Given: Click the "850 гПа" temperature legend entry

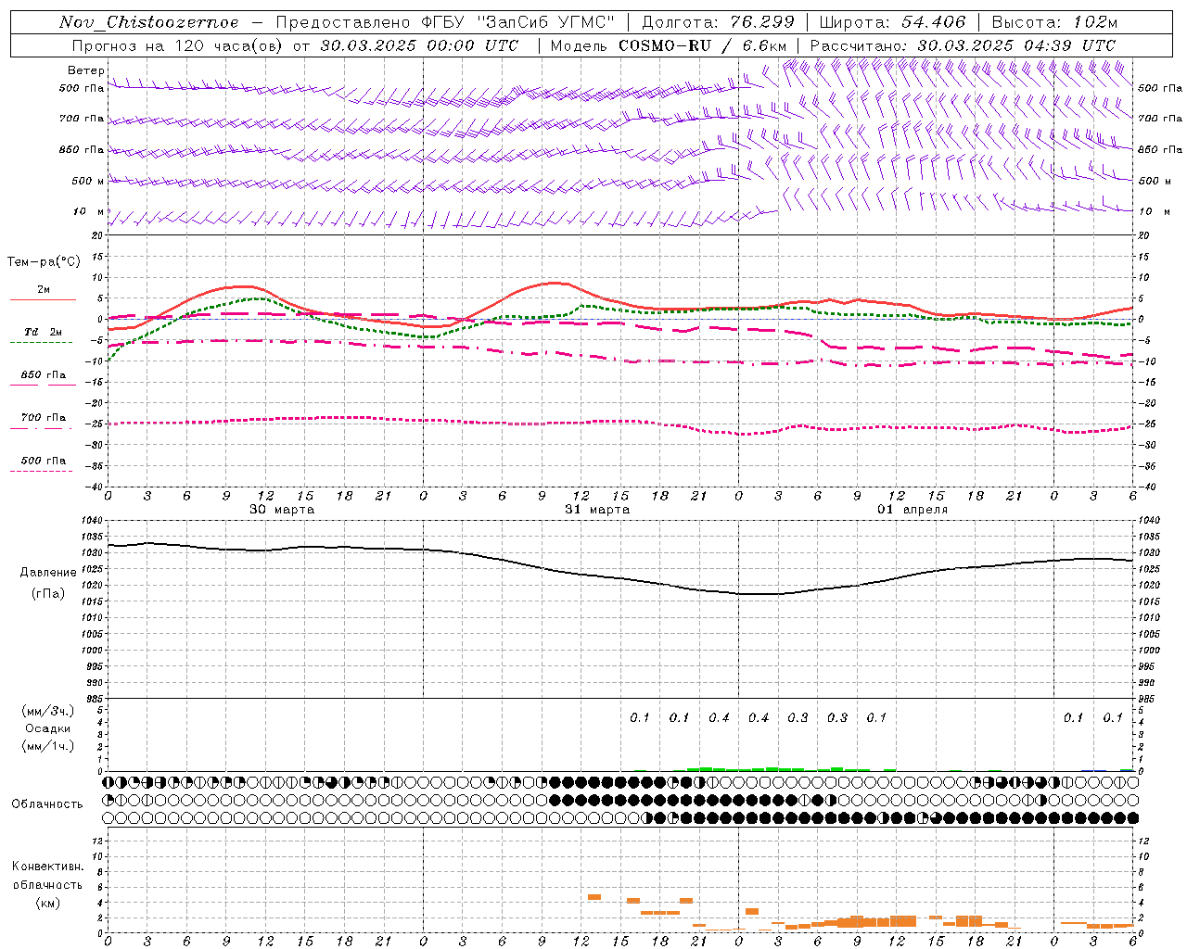Looking at the screenshot, I should click(x=44, y=375).
